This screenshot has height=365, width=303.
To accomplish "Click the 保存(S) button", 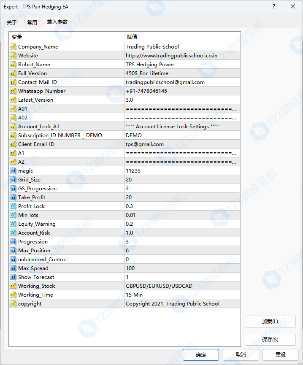I will 270,340.
